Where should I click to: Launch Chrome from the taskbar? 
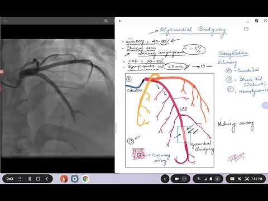(85, 179)
